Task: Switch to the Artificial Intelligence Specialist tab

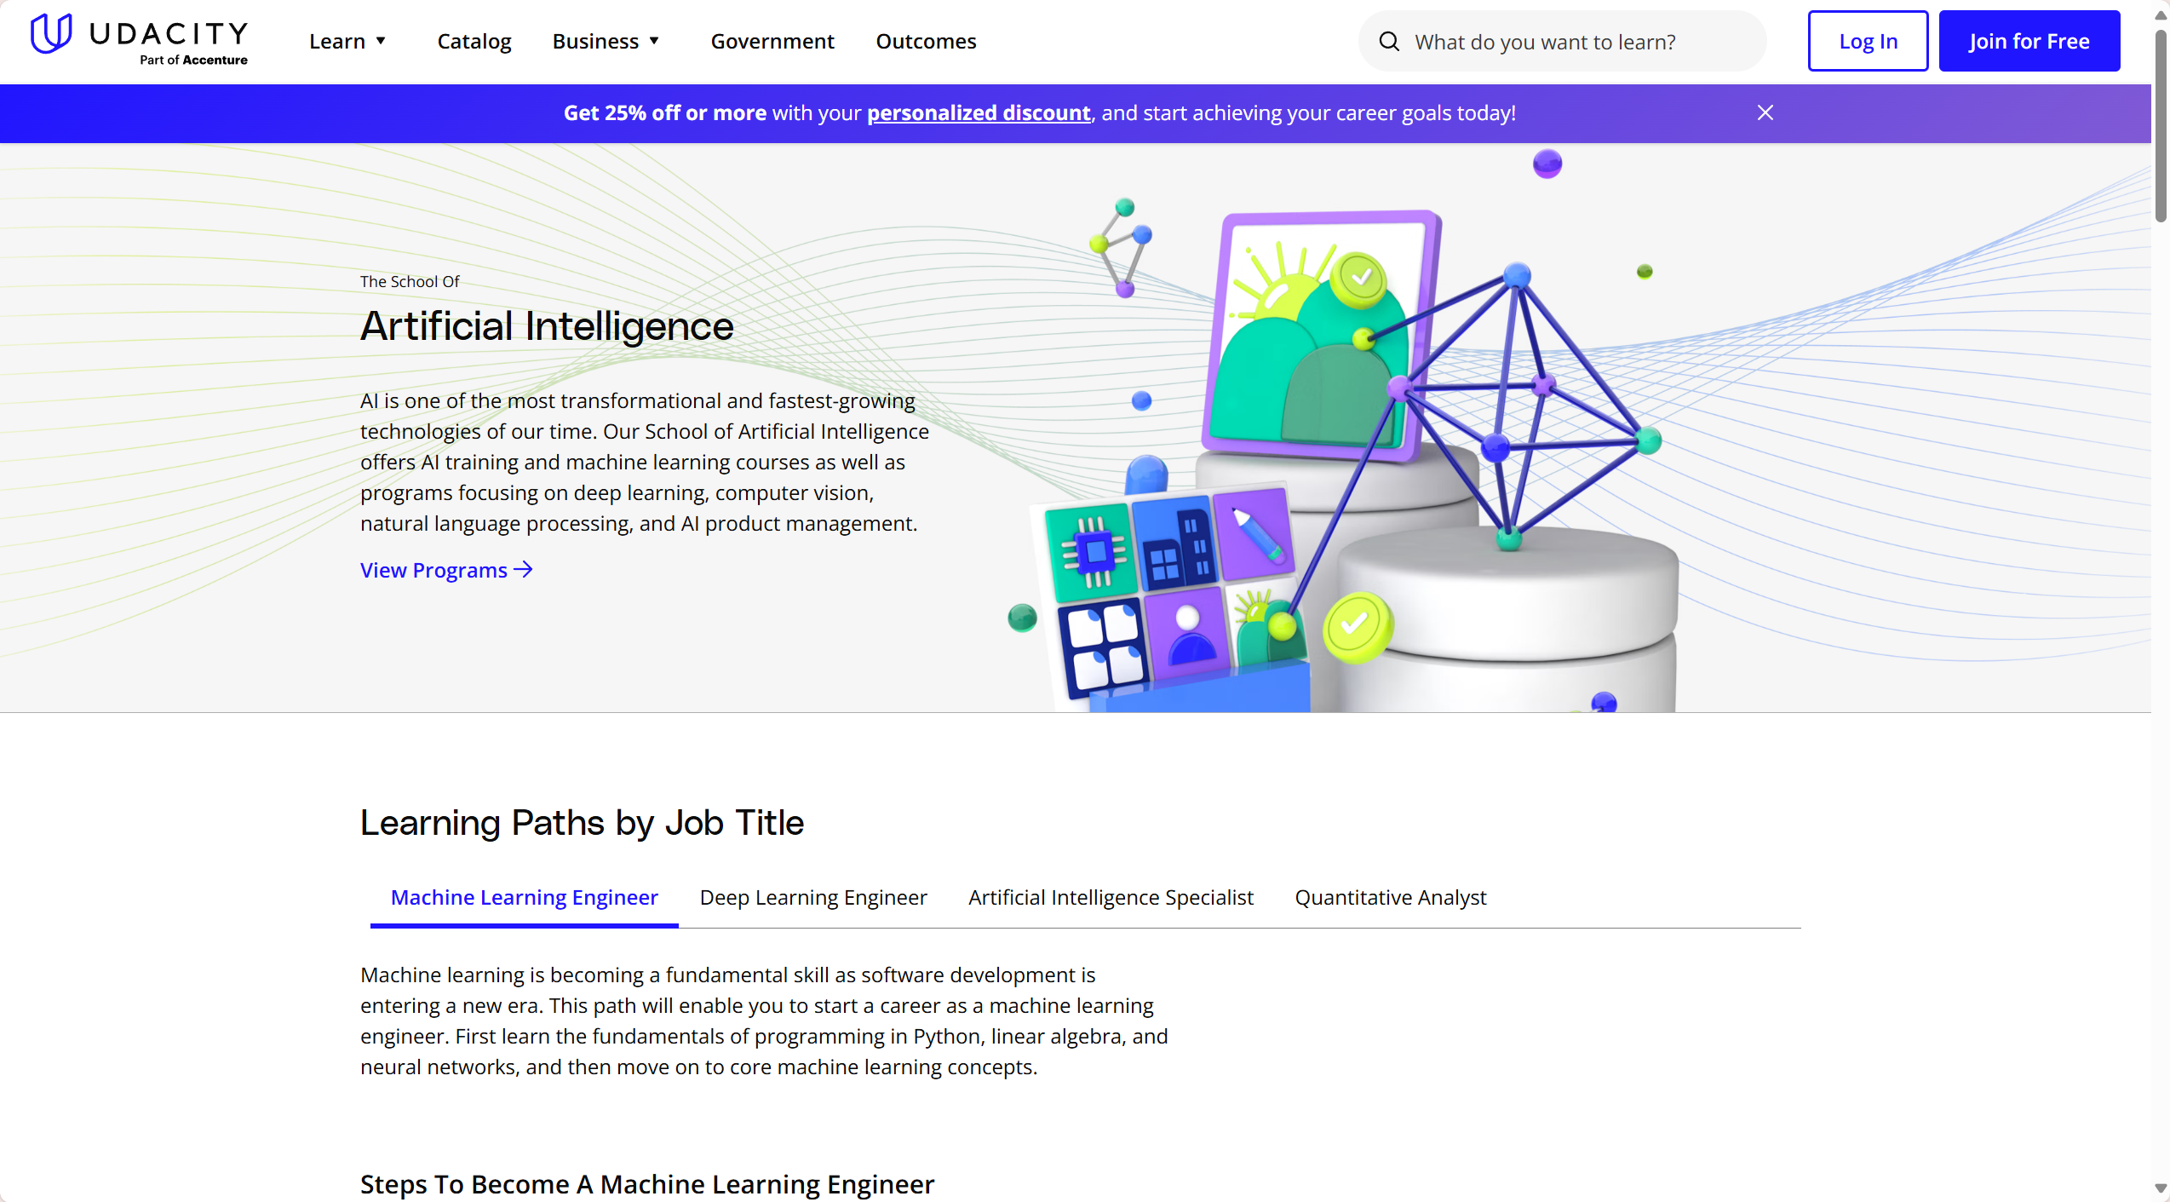Action: 1110,897
